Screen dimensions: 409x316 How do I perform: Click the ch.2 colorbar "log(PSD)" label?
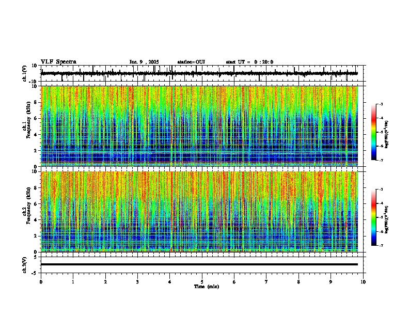tap(386, 219)
